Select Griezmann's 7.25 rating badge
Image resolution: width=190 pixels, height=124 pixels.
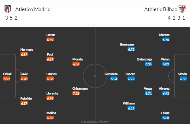(x=76, y=93)
